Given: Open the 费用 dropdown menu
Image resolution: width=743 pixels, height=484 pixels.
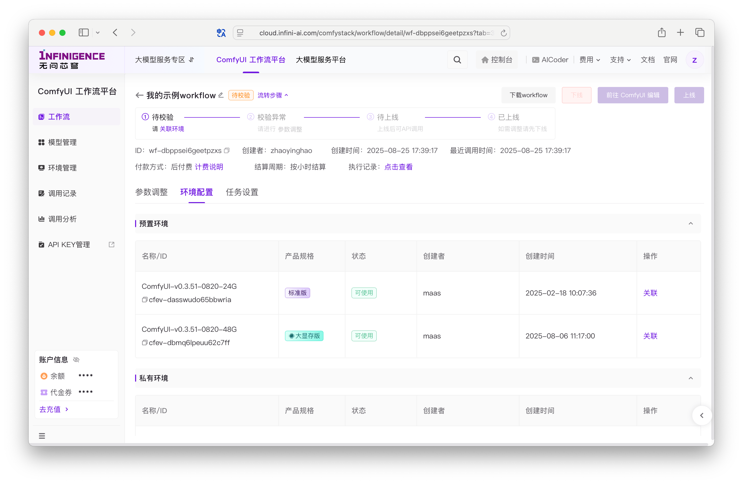Looking at the screenshot, I should coord(590,60).
